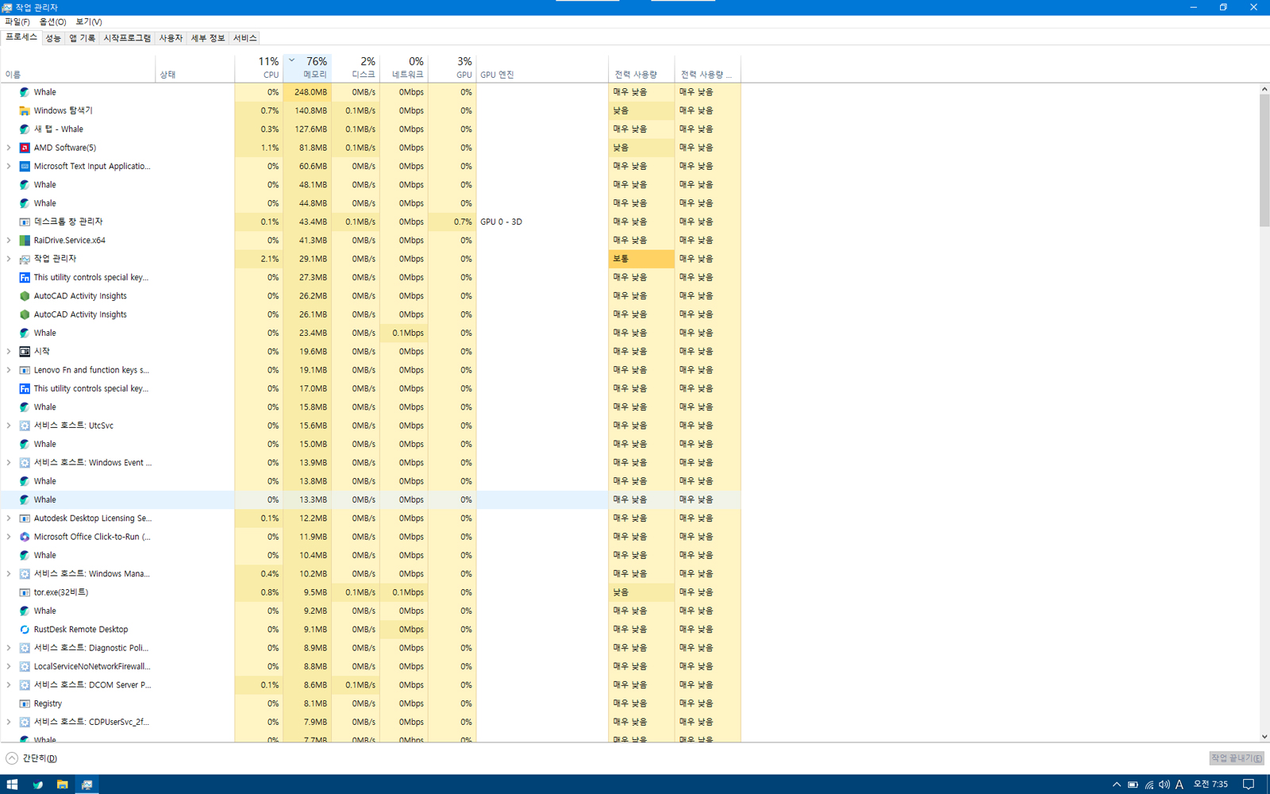
Task: Open File Explorer from the taskbar
Action: pos(62,784)
